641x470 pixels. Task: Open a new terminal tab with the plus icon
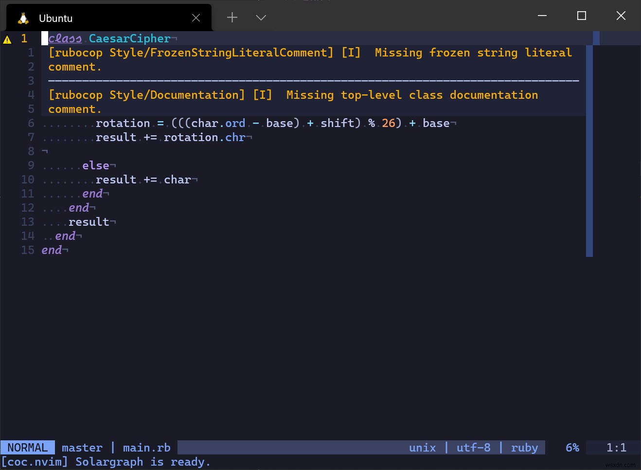pyautogui.click(x=232, y=18)
